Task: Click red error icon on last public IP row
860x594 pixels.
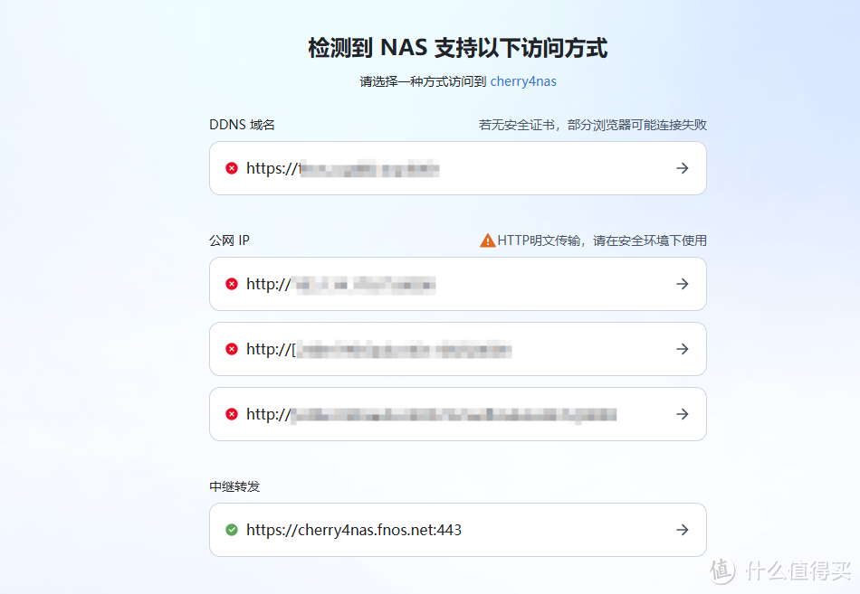Action: (232, 414)
